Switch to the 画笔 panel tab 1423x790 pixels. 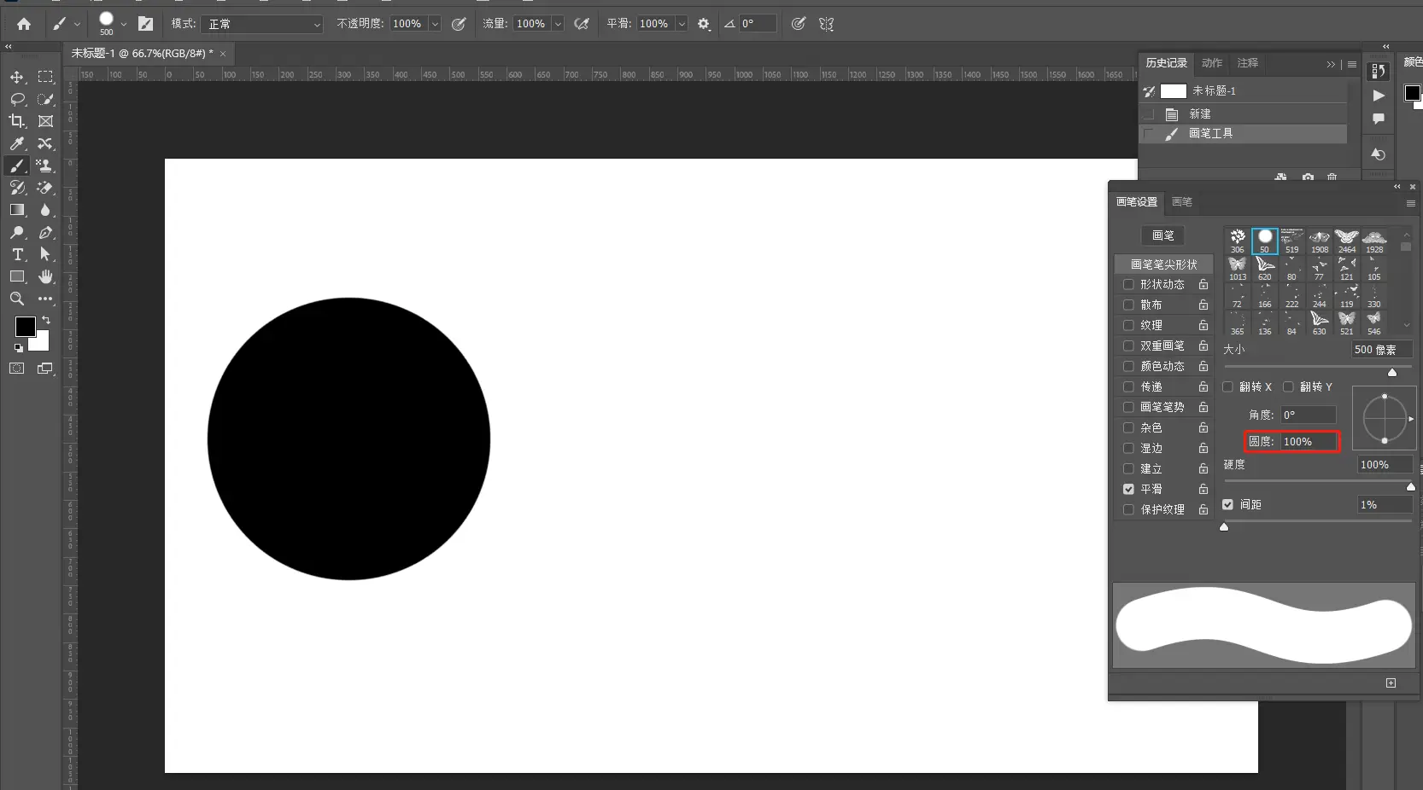(x=1182, y=202)
